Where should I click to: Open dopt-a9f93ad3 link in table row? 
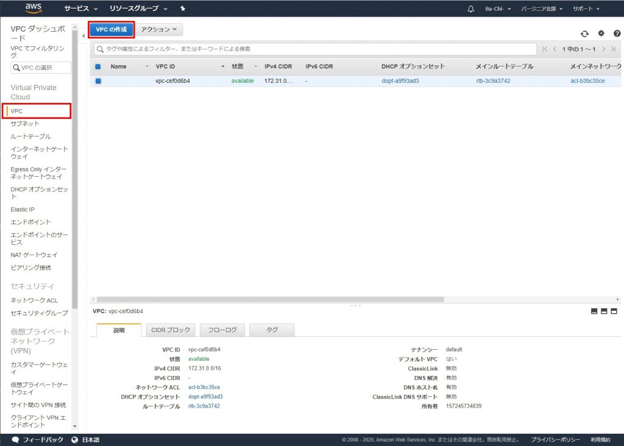pyautogui.click(x=400, y=81)
